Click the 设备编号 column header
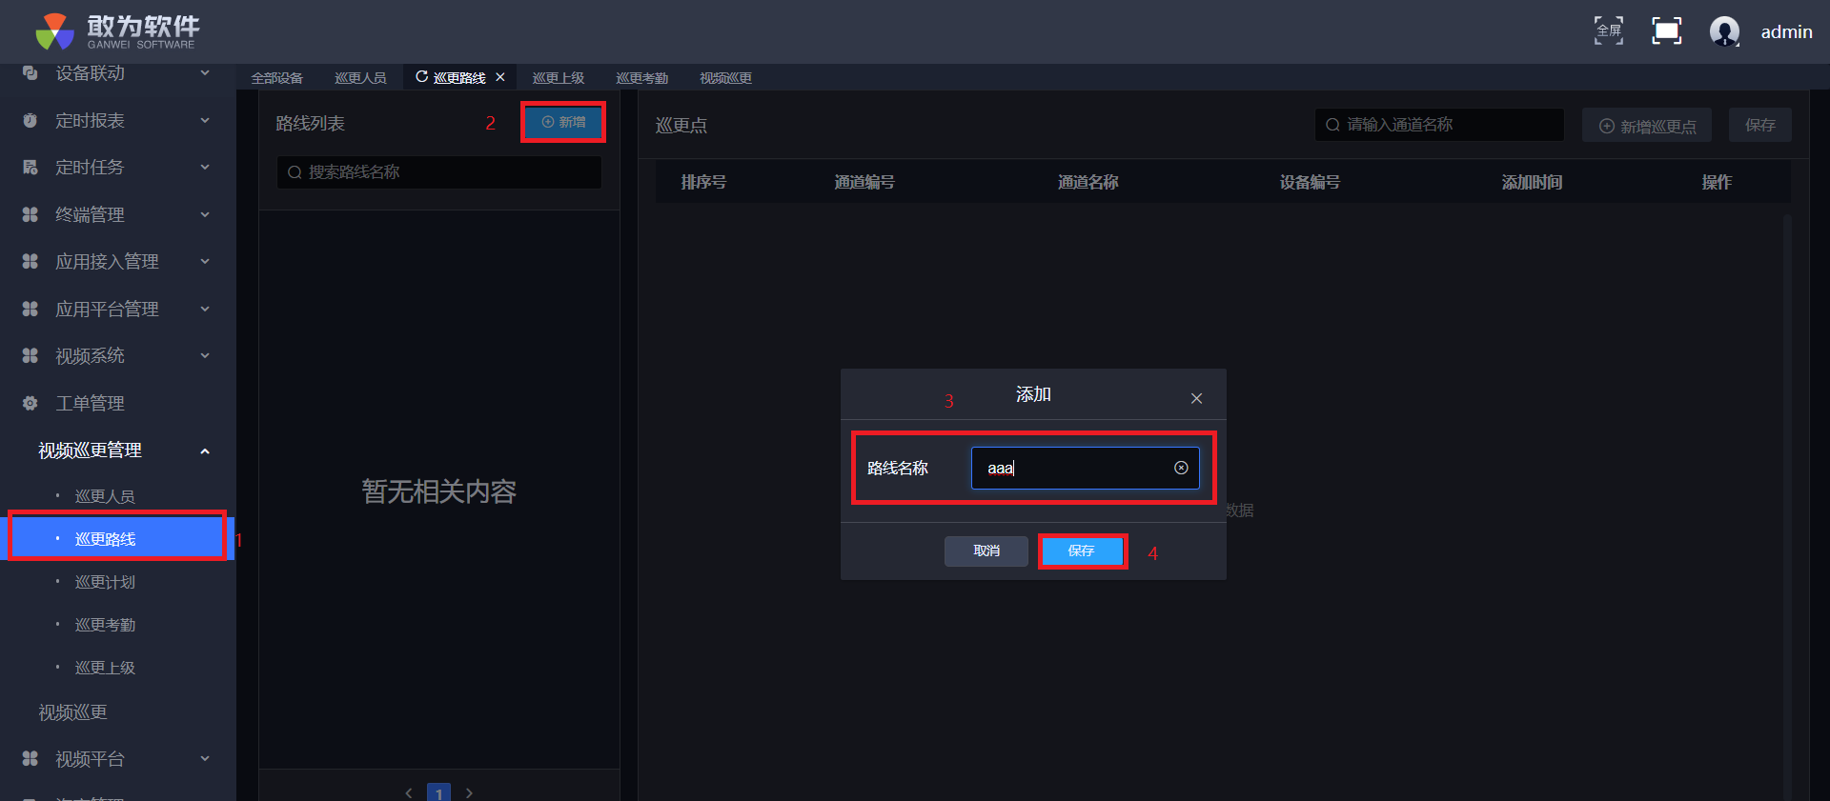This screenshot has width=1830, height=801. tap(1310, 182)
